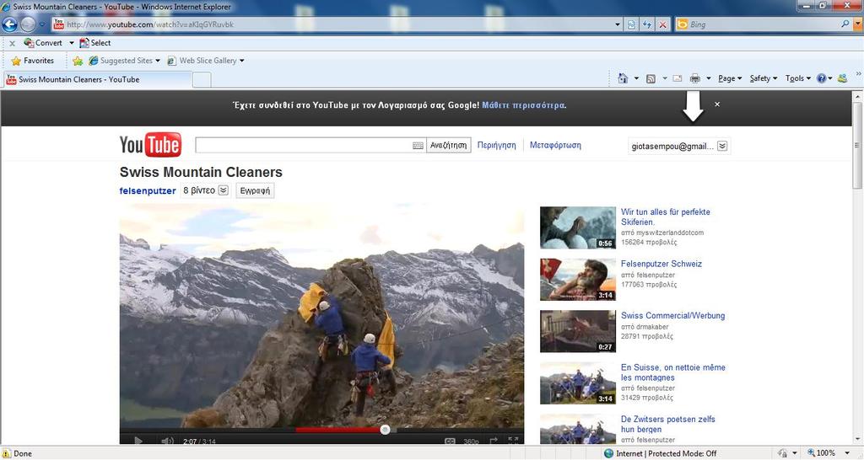Open the recent pages dropdown beside Forward
This screenshot has width=864, height=460.
coord(42,24)
